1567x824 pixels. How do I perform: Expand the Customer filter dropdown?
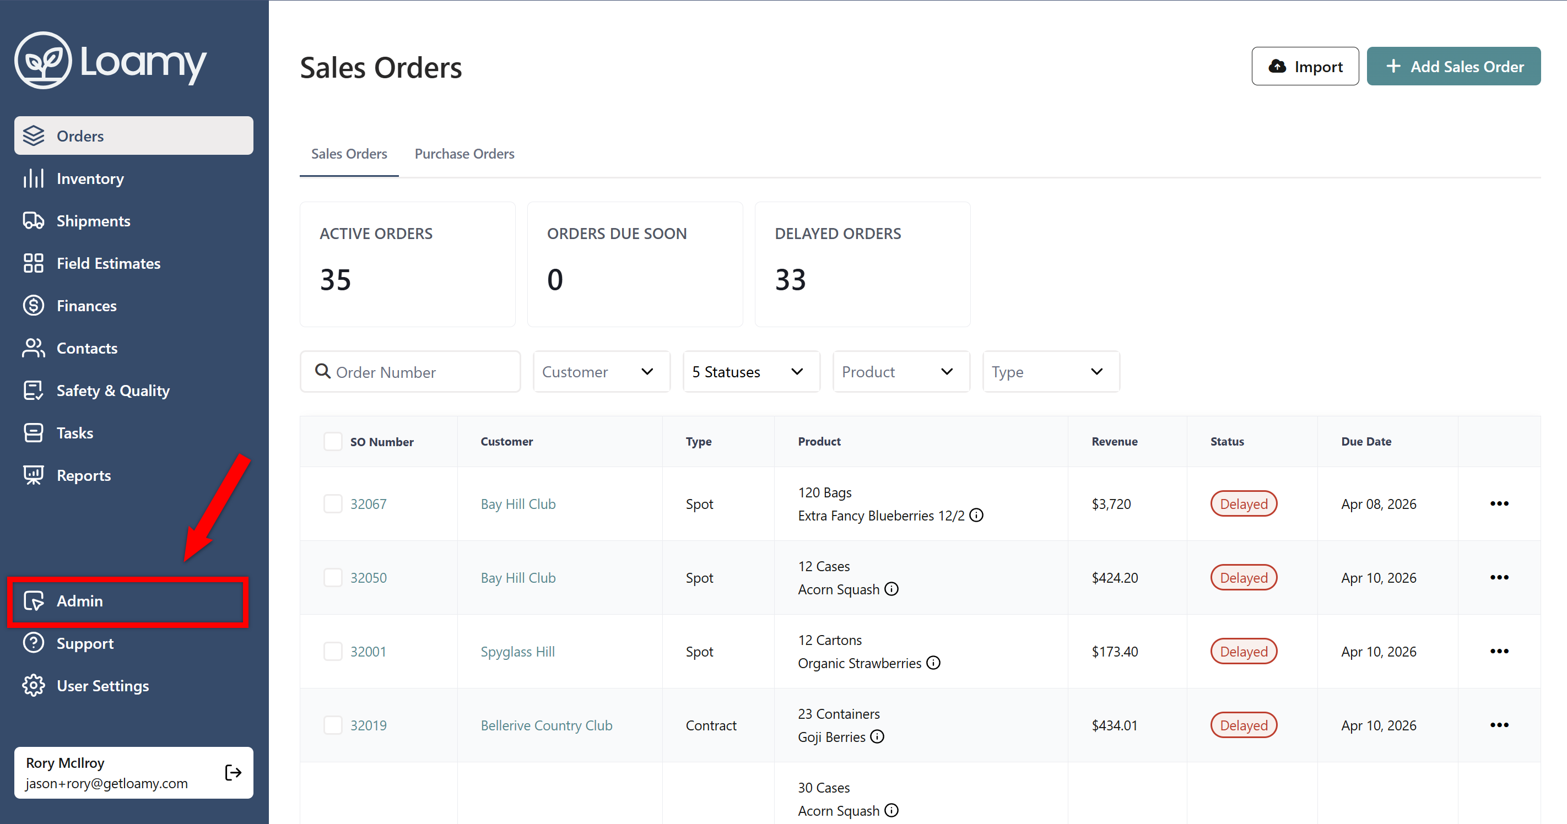point(601,372)
